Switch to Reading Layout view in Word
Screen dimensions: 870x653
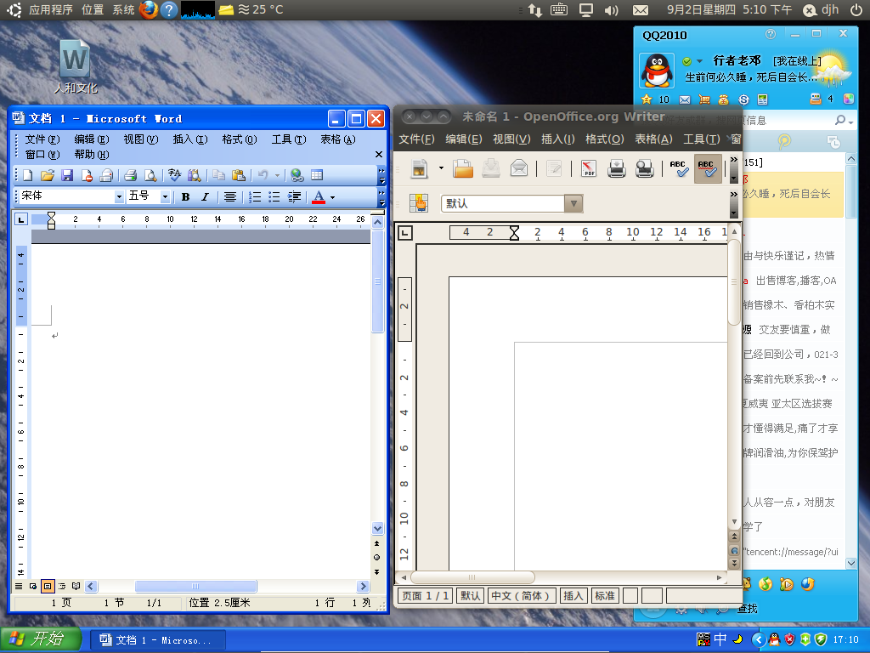point(76,586)
